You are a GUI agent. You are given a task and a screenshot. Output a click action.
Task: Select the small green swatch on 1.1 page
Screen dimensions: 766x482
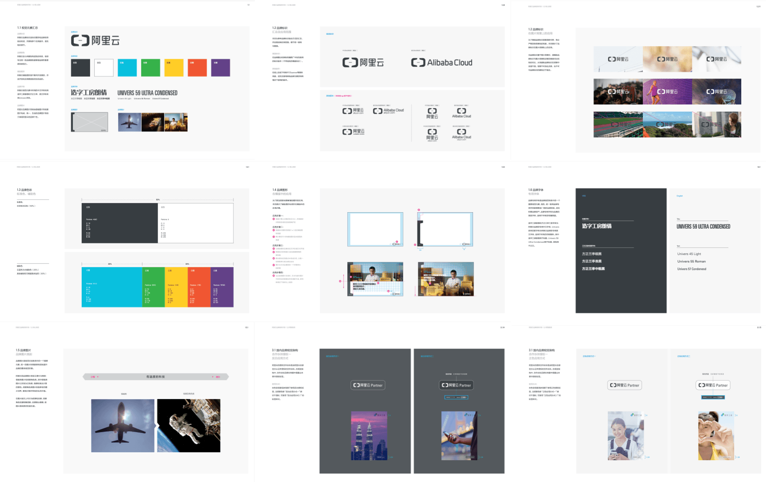tap(150, 68)
